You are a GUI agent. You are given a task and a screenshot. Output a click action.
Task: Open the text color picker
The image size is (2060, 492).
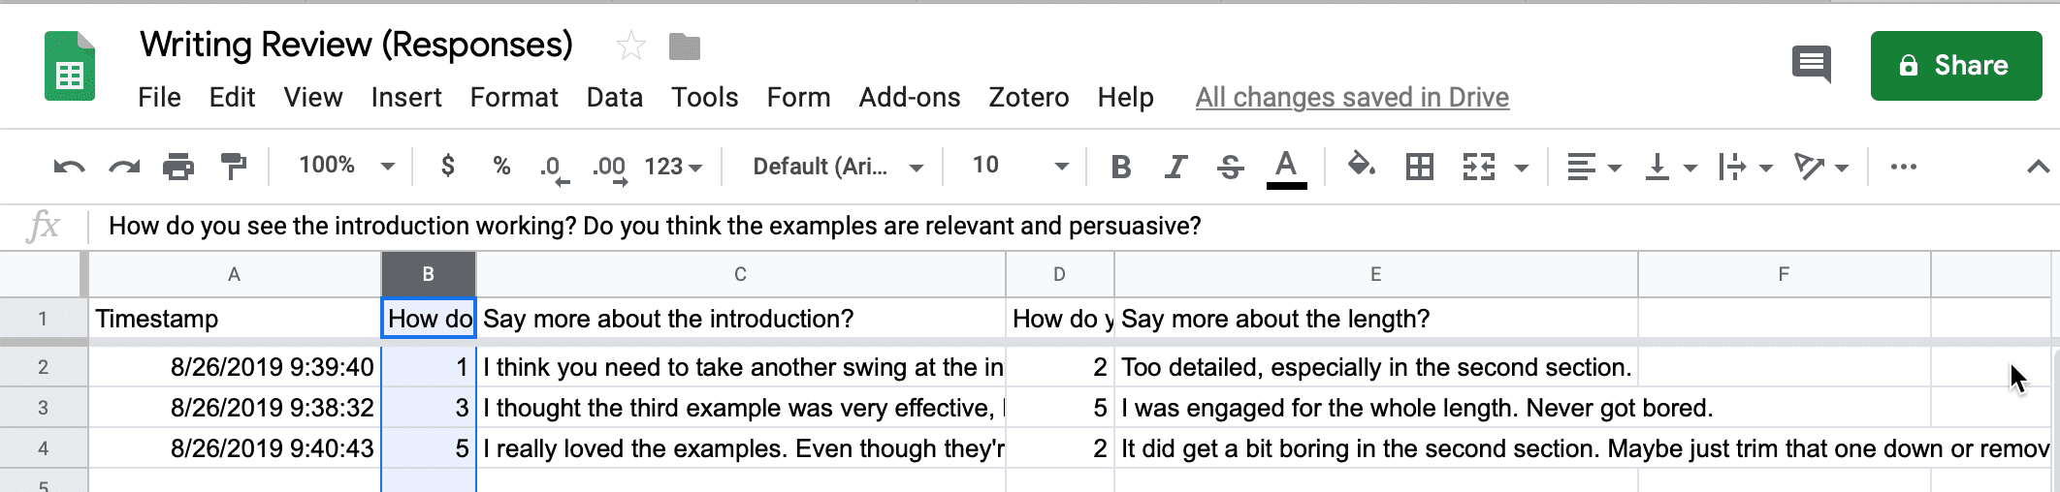[x=1286, y=169]
